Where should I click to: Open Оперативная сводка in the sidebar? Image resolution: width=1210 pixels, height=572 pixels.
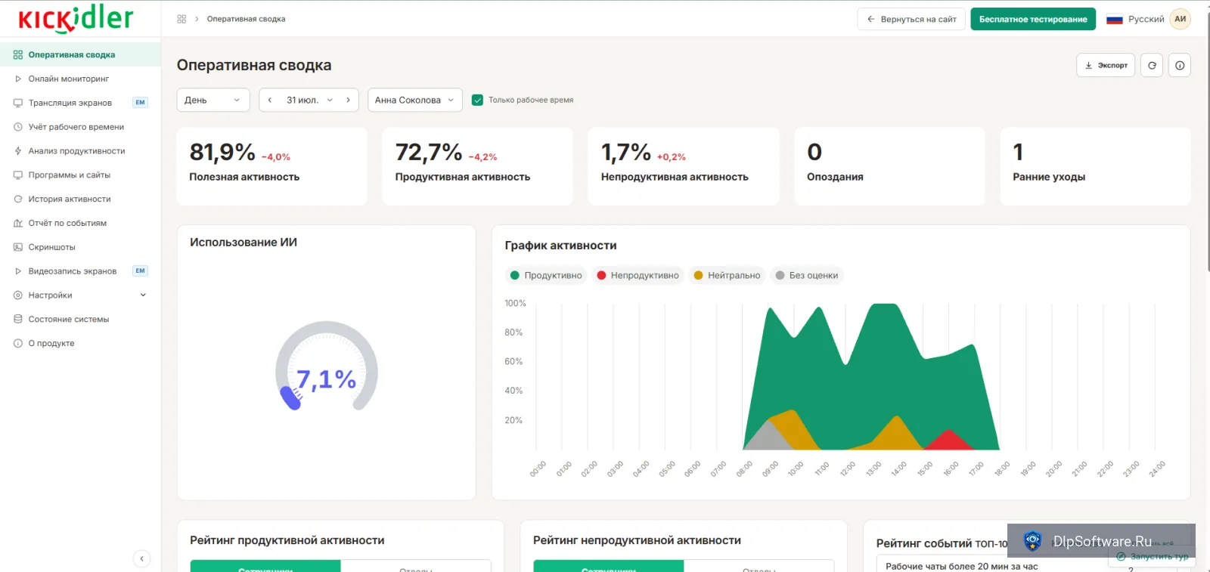pyautogui.click(x=80, y=54)
